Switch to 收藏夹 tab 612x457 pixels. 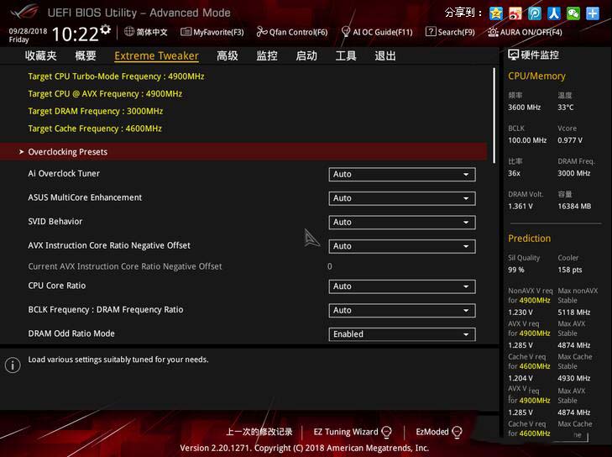click(40, 55)
